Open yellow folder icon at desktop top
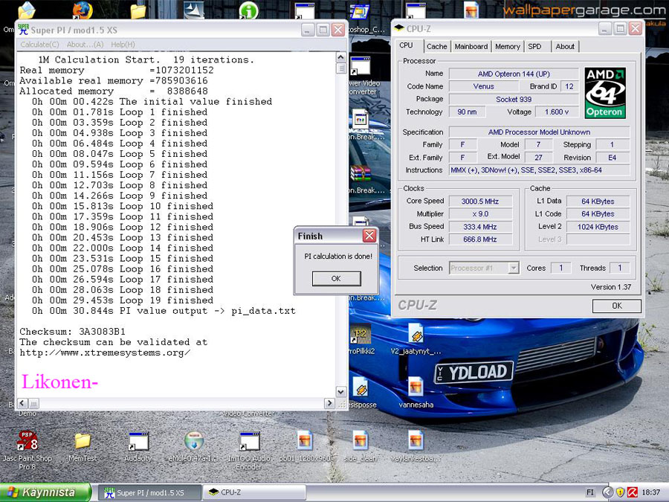This screenshot has width=669, height=502. [x=138, y=11]
